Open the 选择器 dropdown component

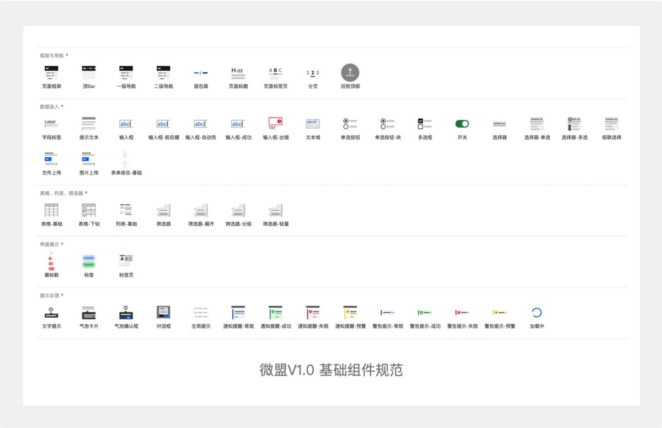point(499,124)
